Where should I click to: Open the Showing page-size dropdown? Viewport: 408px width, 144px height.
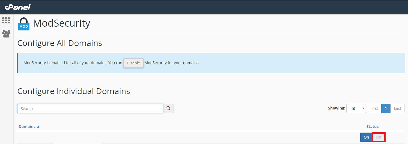(x=356, y=108)
